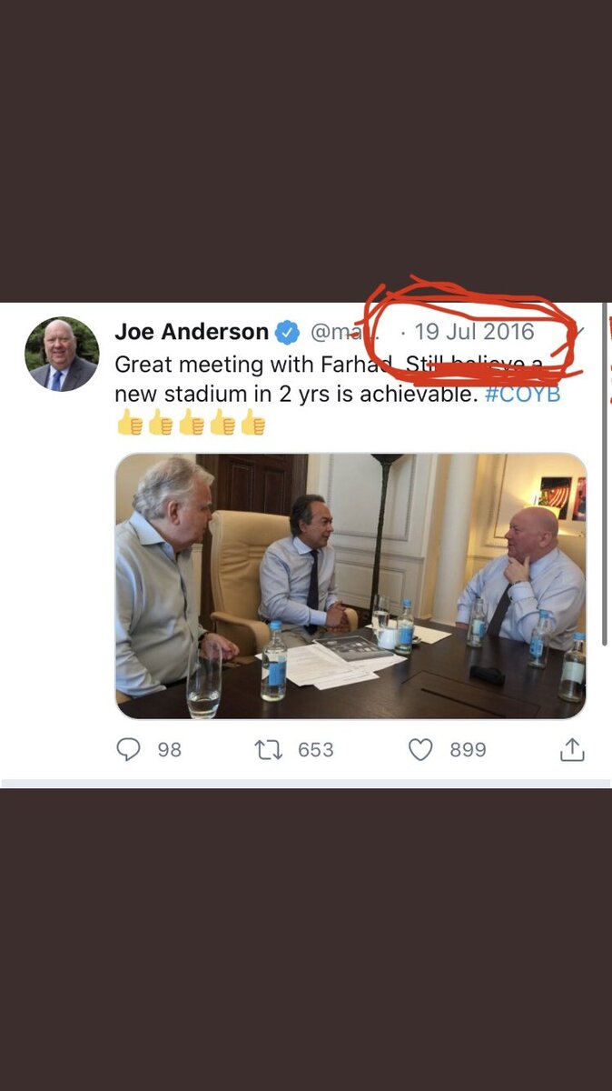612x1091 pixels.
Task: Open the Joe Anderson profile avatar
Action: 62,354
